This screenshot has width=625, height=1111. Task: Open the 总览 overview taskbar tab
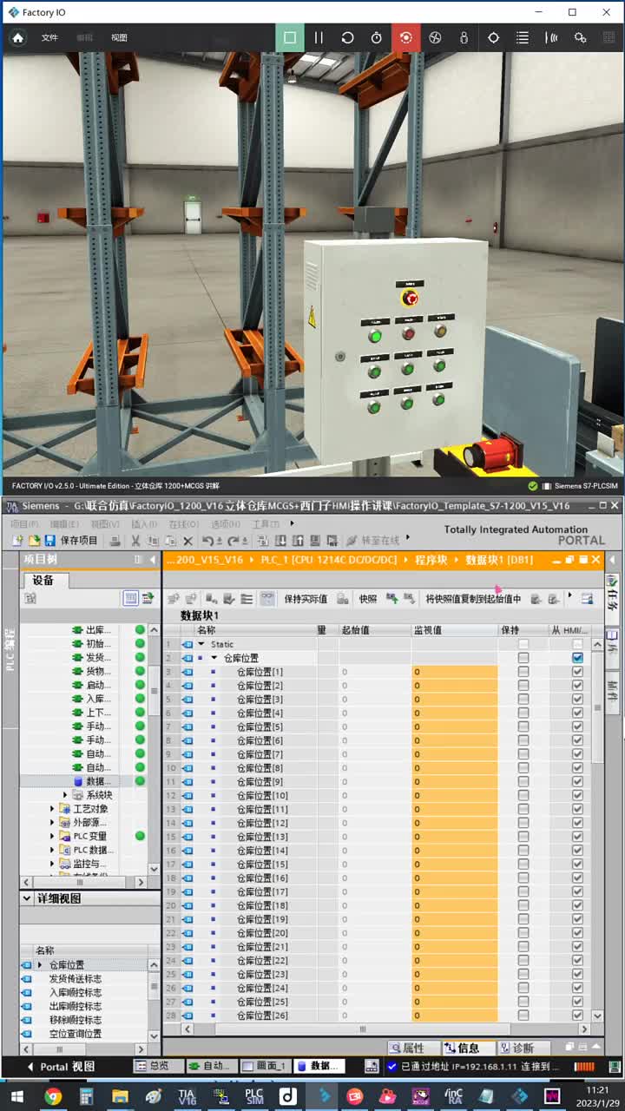158,1066
